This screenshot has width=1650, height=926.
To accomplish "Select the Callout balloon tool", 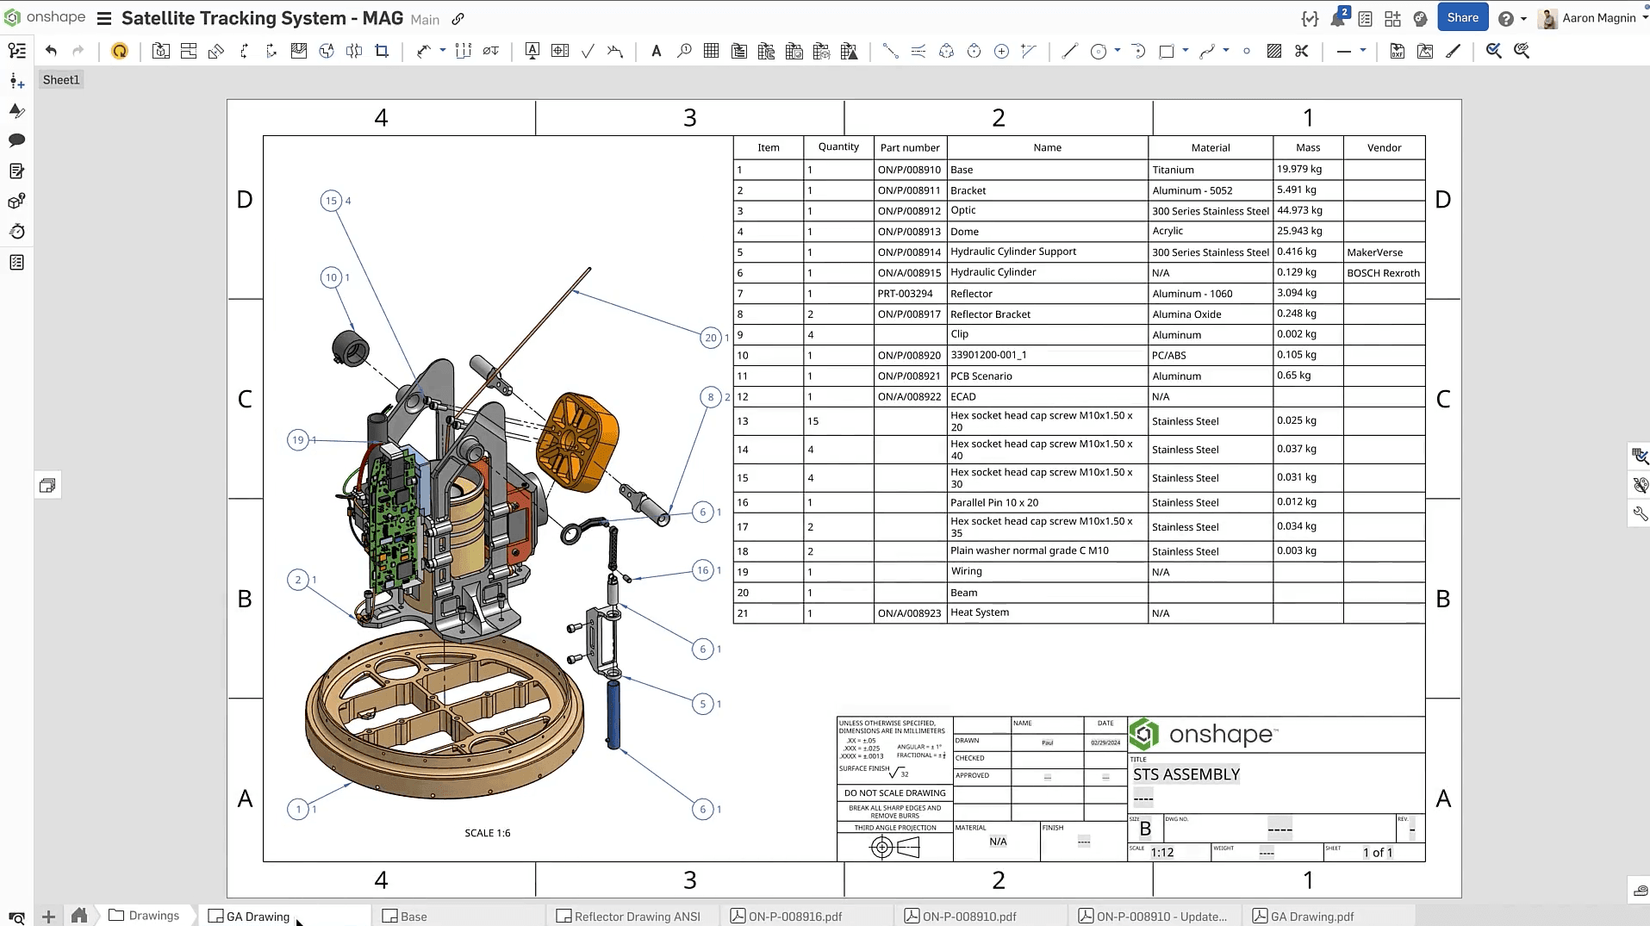I will [684, 51].
